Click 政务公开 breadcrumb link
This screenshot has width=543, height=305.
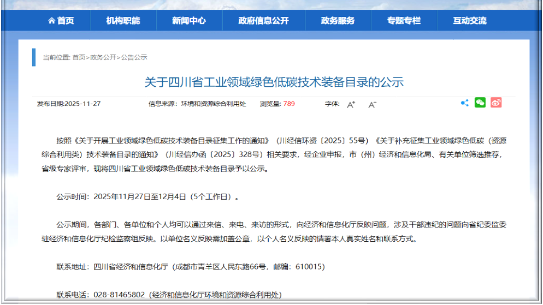point(103,57)
